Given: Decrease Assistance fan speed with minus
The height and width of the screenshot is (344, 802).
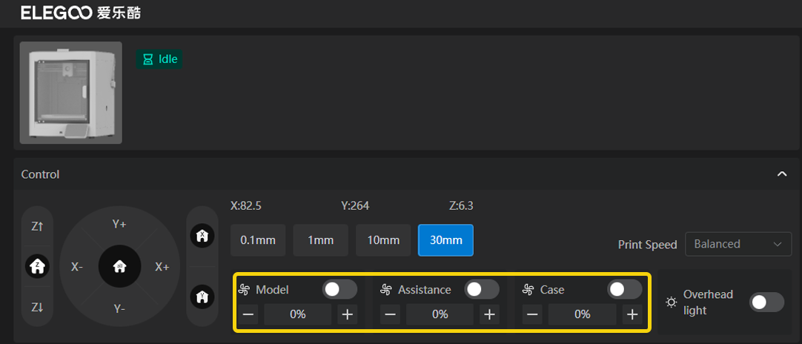Looking at the screenshot, I should click(x=391, y=314).
